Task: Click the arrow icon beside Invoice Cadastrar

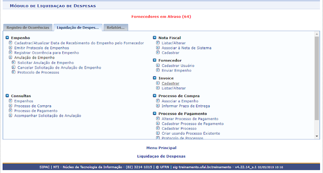Action: point(158,83)
